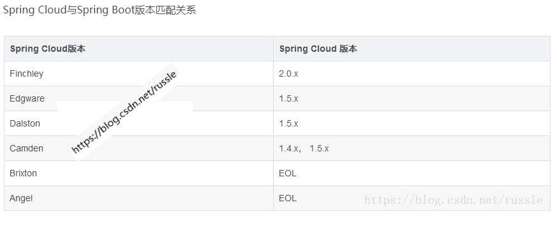The image size is (557, 230).
Task: Select the 'Spring Cloud版本' left column header
Action: (48, 49)
